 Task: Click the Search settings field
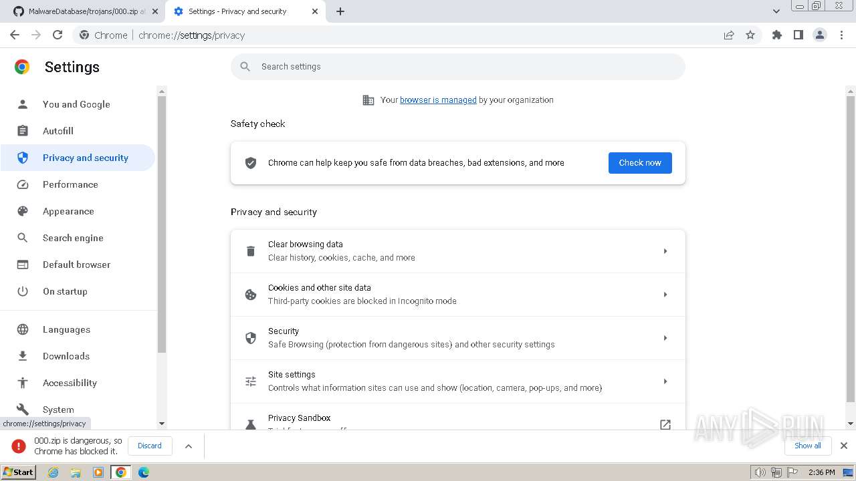pos(458,66)
